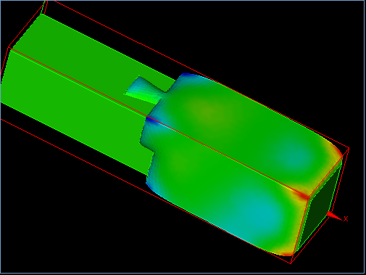The height and width of the screenshot is (275, 366).
Task: Click the red X axis arrowhead
Action: click(334, 216)
